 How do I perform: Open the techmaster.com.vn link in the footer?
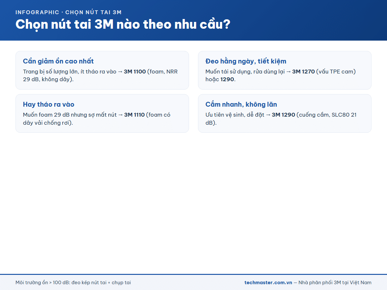(268, 283)
